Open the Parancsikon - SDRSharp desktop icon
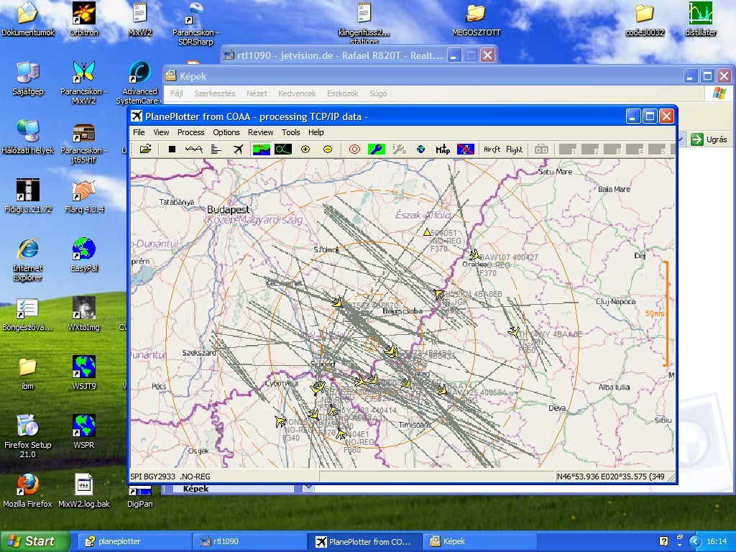The height and width of the screenshot is (552, 736). pos(195,24)
